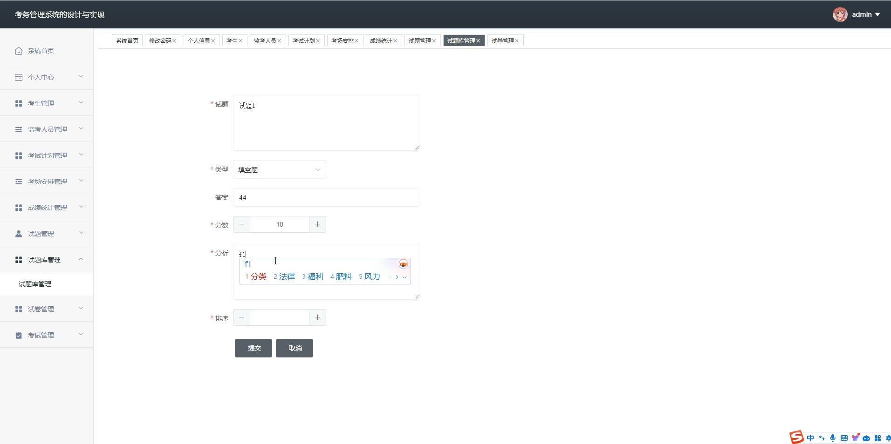Viewport: 891px width, 444px height.
Task: Cancel the form with 取消 button
Action: tap(295, 348)
